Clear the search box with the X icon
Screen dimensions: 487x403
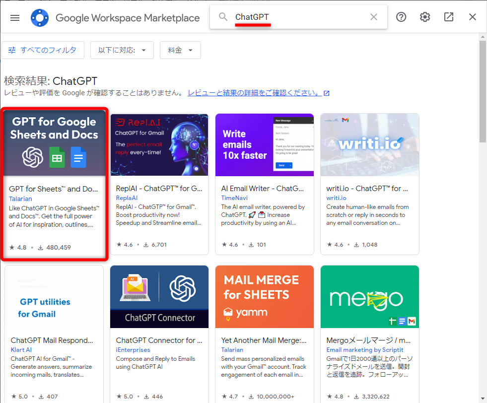[374, 16]
